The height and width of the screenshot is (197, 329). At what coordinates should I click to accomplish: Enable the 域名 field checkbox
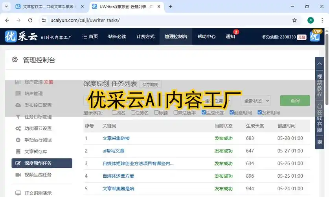114,112
